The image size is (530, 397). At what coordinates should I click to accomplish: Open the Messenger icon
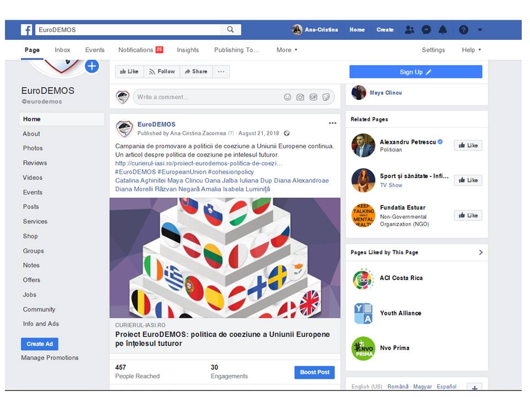[426, 30]
